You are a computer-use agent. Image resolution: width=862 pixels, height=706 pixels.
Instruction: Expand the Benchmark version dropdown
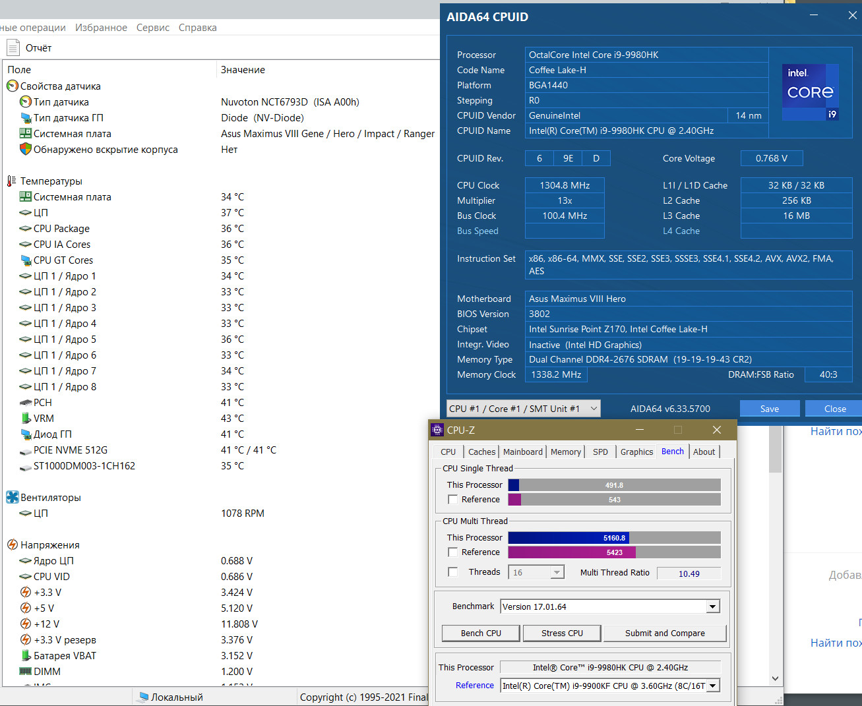pyautogui.click(x=712, y=606)
